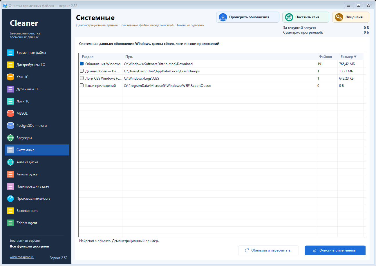Image resolution: width=376 pixels, height=266 pixels.
Task: Open Кэш 1С via its database icon
Action: coord(10,77)
